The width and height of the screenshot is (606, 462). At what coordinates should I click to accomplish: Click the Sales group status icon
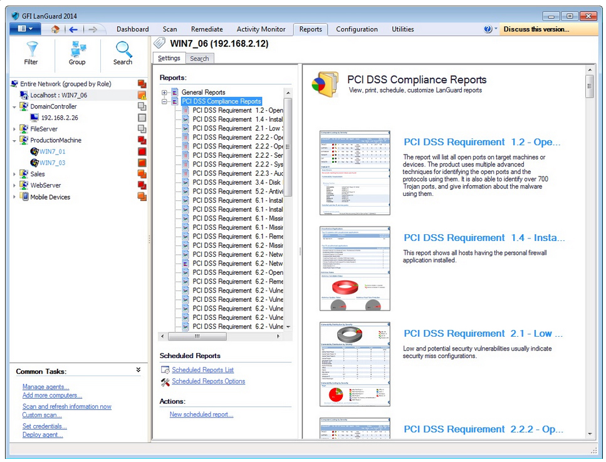[142, 174]
